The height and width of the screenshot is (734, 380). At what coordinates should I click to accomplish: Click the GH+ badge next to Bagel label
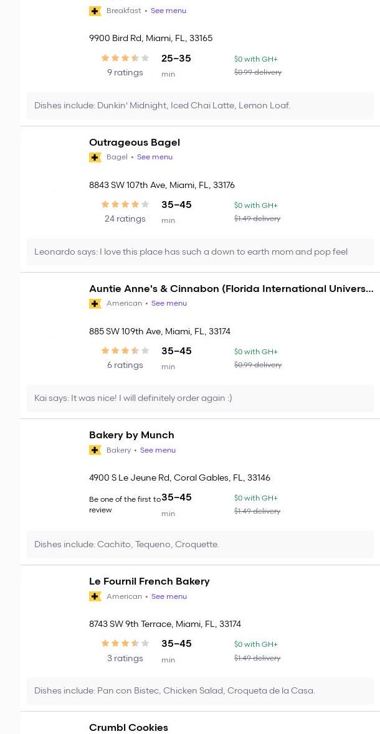tap(95, 158)
